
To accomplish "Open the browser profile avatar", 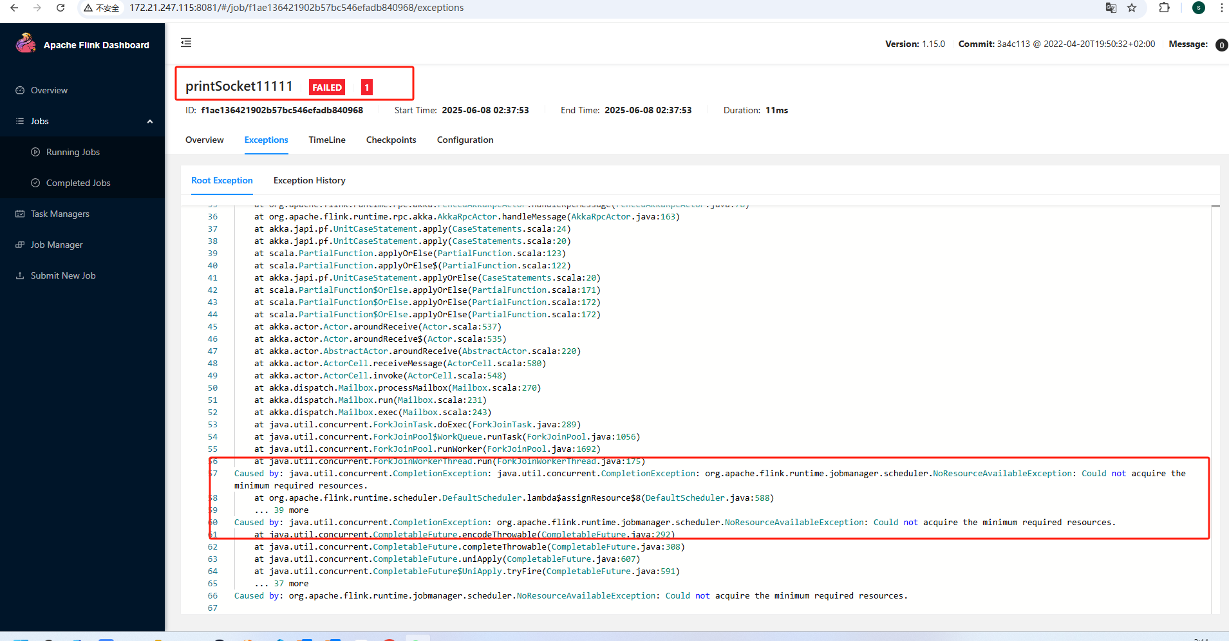I will 1199,8.
